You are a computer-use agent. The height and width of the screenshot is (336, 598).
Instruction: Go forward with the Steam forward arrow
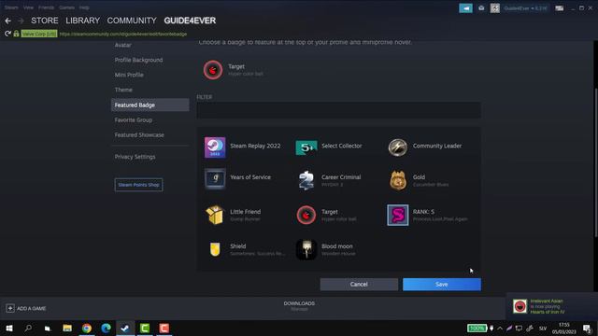coord(21,21)
